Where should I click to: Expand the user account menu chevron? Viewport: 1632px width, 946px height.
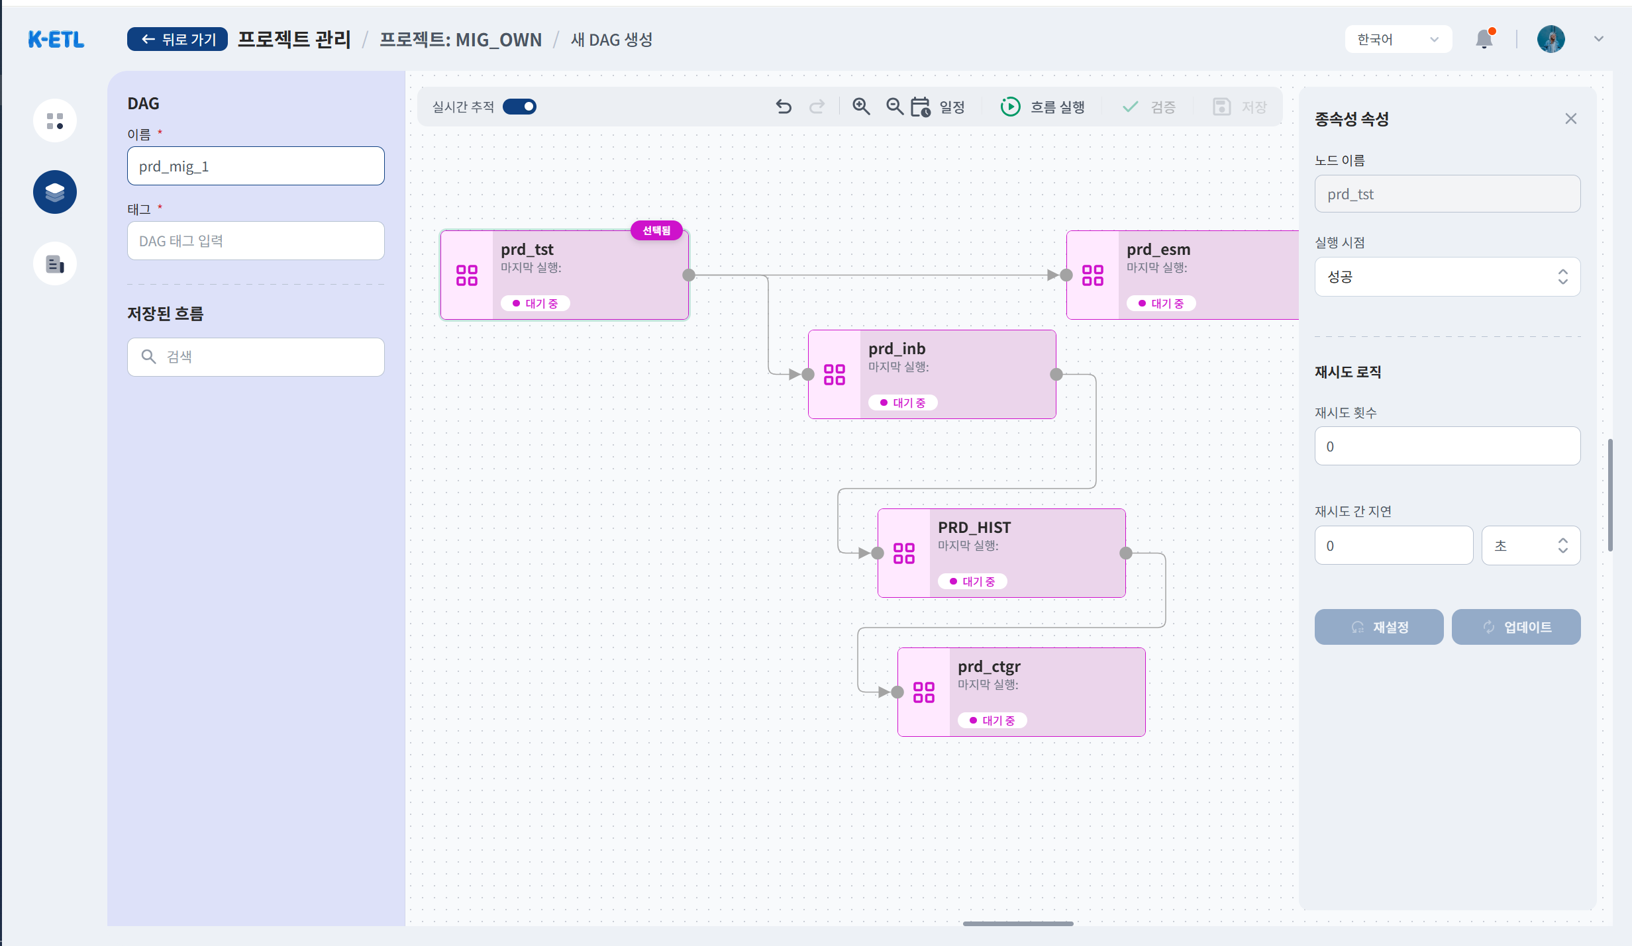point(1599,39)
